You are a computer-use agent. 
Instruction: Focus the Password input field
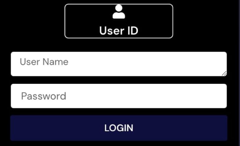point(119,96)
